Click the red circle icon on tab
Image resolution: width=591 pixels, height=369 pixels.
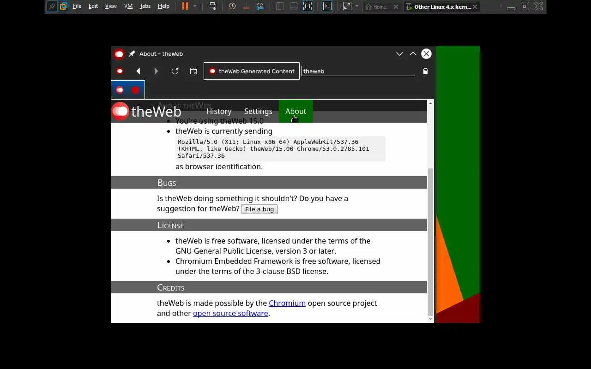135,90
